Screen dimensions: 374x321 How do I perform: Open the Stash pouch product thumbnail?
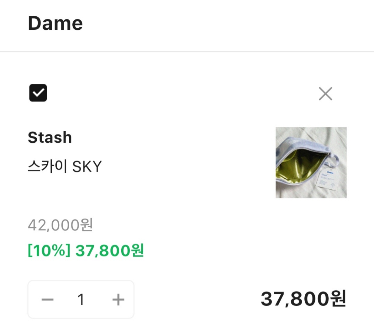[x=311, y=162]
